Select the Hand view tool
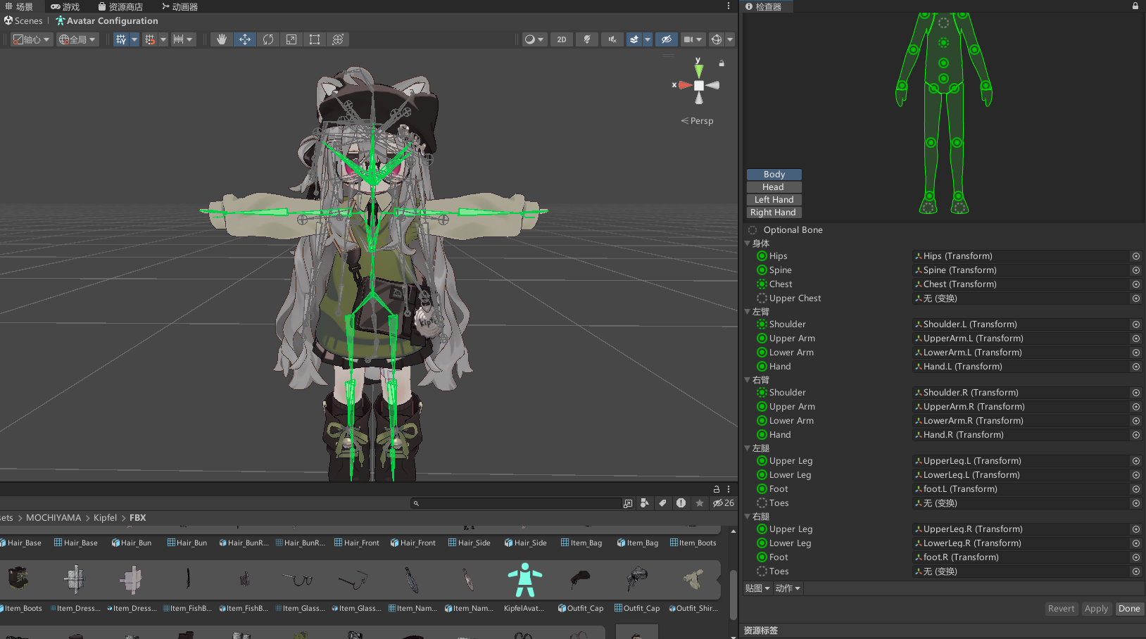 [x=222, y=39]
